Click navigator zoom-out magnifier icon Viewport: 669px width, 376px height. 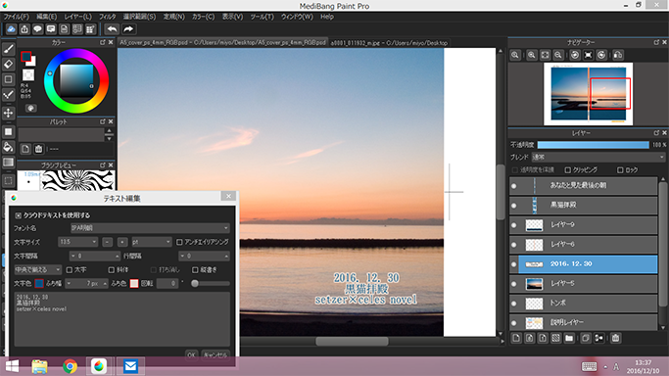pyautogui.click(x=558, y=55)
